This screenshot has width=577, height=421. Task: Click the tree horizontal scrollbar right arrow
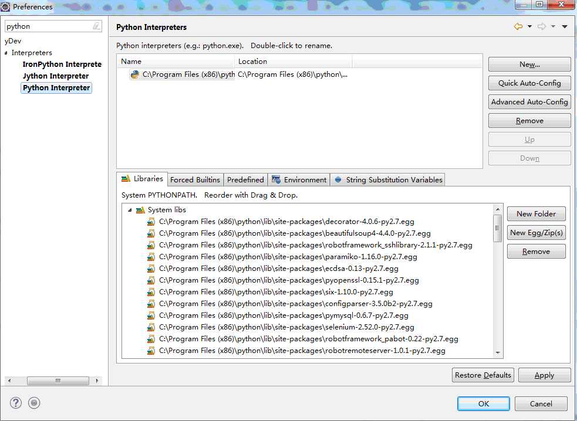point(97,381)
